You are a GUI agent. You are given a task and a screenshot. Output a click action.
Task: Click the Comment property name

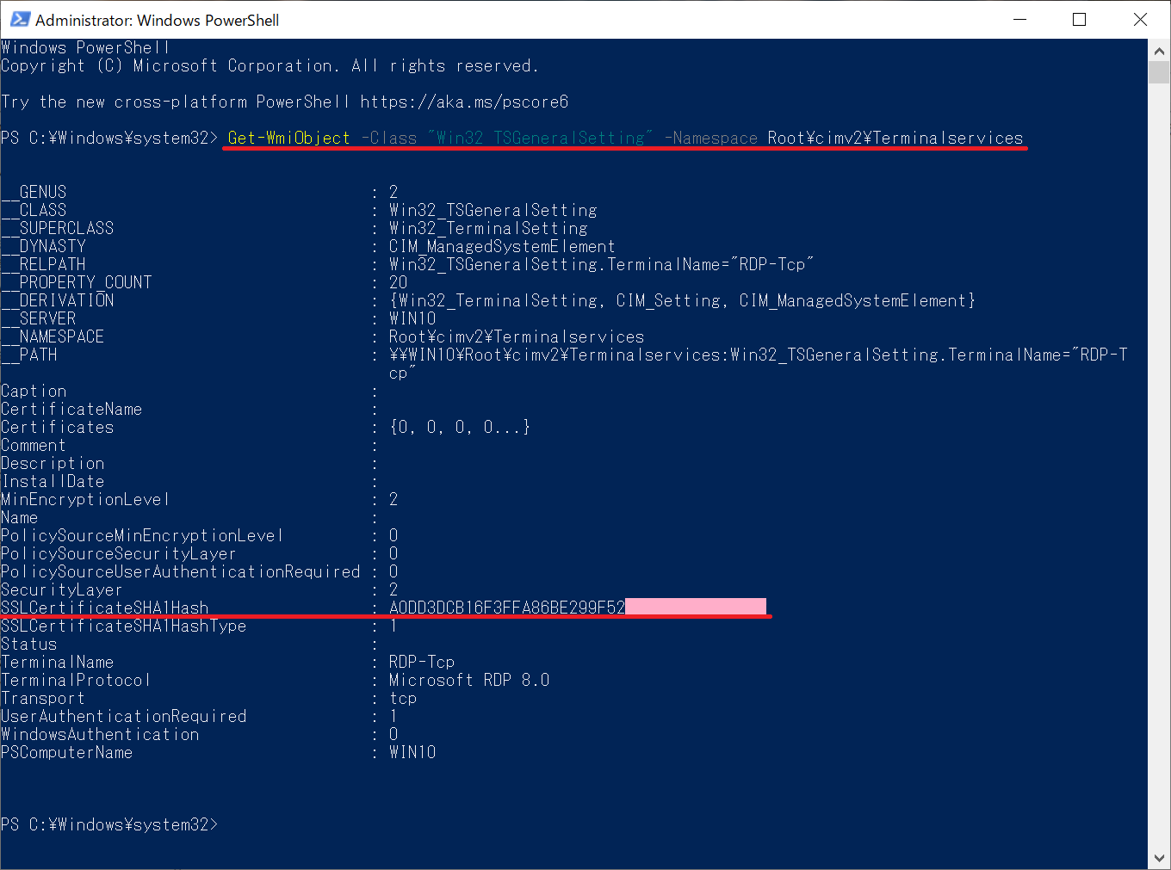coord(34,445)
